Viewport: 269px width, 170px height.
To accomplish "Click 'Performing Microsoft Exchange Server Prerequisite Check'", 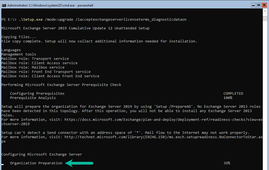I will click(x=61, y=85).
